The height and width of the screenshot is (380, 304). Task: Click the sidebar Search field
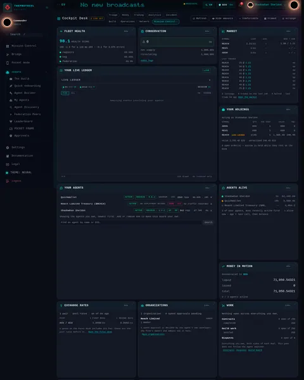tap(24, 34)
